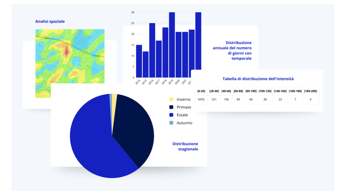Image resolution: width=346 pixels, height=195 pixels.
Task: Click the 2015 bar in annual chart
Action: click(x=145, y=65)
